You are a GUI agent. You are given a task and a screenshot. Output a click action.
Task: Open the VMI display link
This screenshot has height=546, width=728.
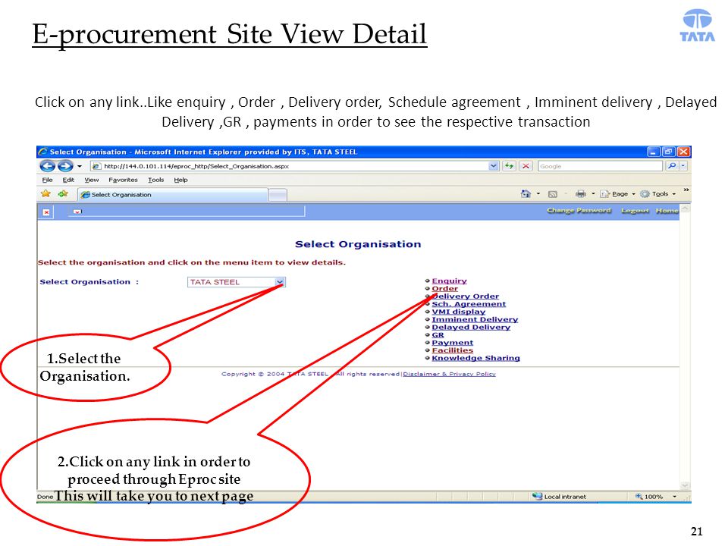click(459, 312)
